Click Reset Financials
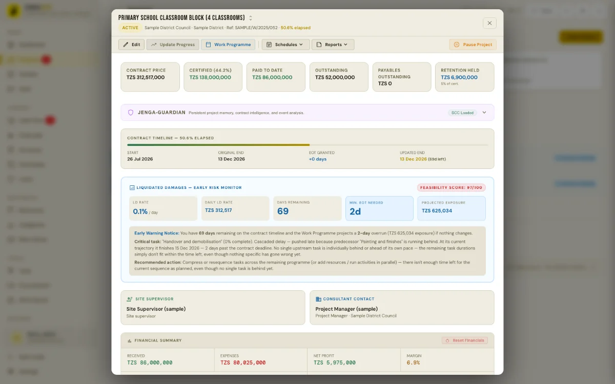This screenshot has height=384, width=615. pyautogui.click(x=464, y=340)
